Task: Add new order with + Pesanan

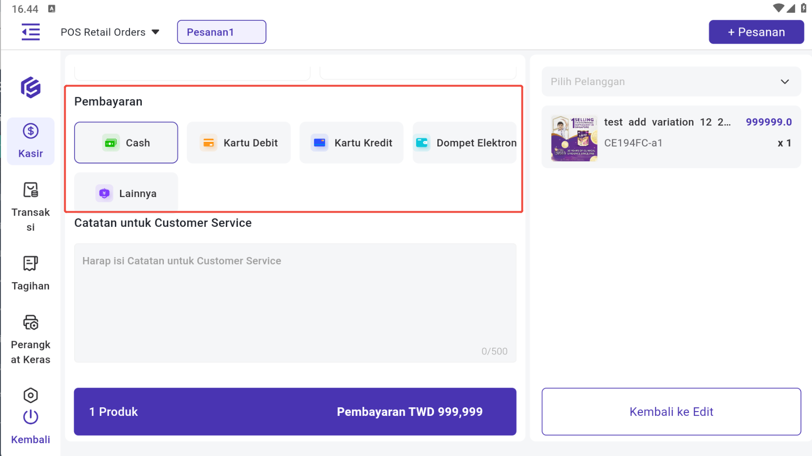Action: click(756, 32)
